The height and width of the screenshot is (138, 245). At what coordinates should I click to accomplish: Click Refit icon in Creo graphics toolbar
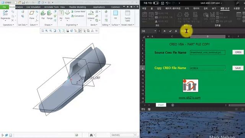tap(42, 31)
